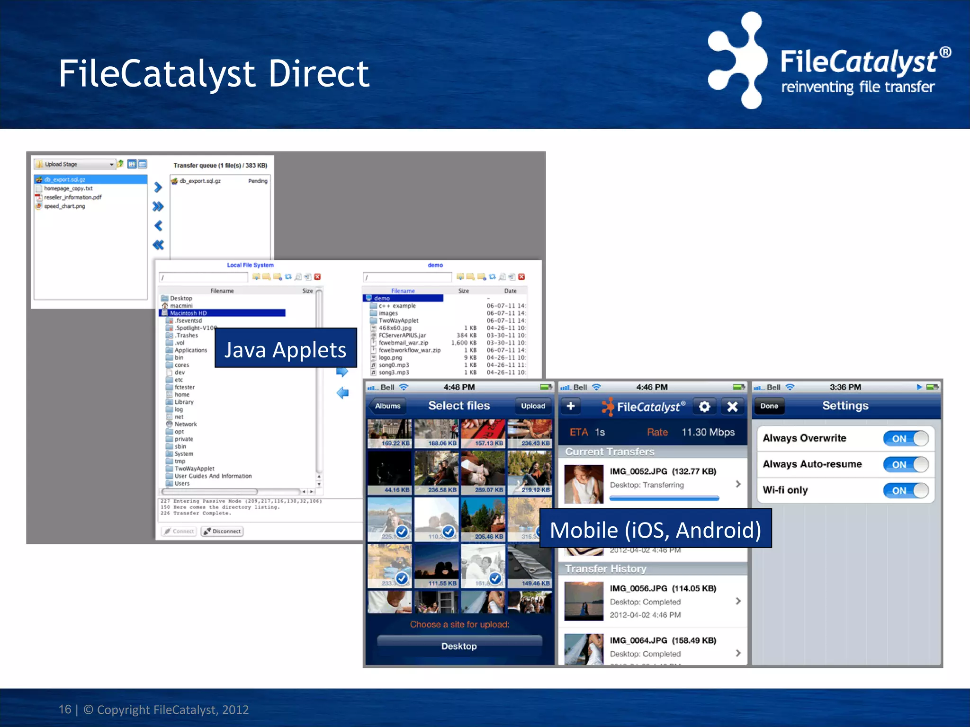Viewport: 970px width, 727px height.
Task: Tap the 44.16 KB photo thumbnail
Action: point(389,473)
